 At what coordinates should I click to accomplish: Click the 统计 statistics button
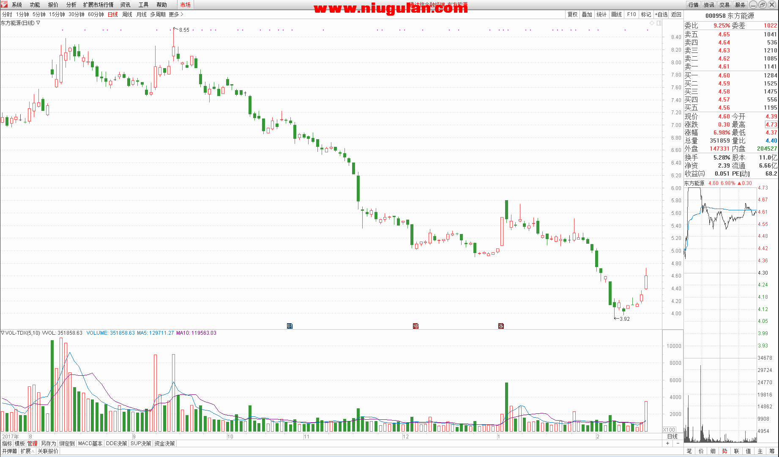pos(601,14)
